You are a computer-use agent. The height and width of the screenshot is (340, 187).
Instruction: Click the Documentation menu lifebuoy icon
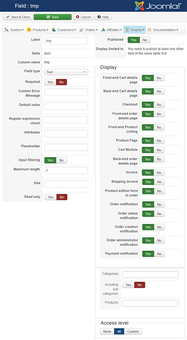tap(150, 30)
